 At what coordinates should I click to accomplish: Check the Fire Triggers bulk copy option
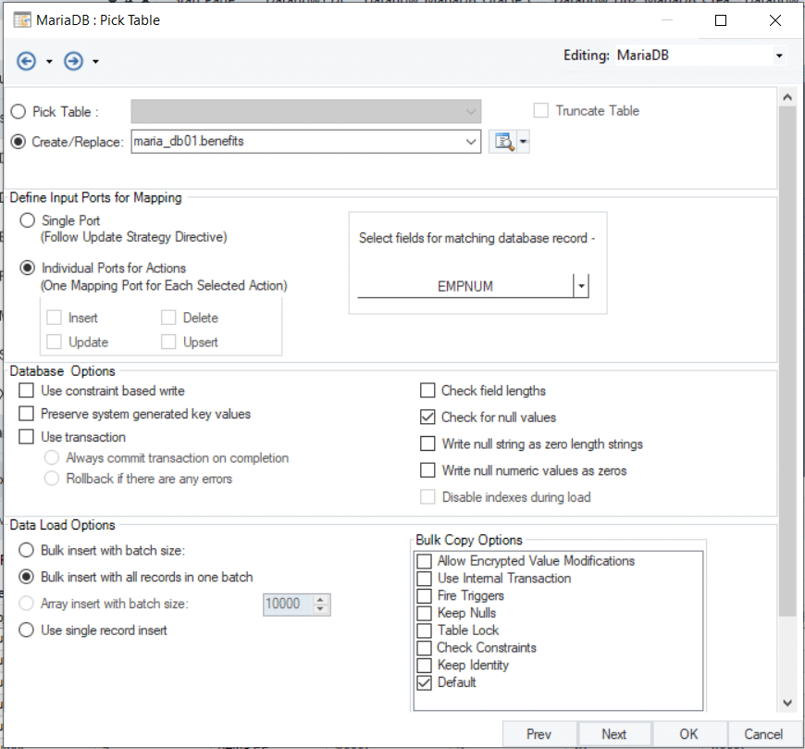pos(424,596)
